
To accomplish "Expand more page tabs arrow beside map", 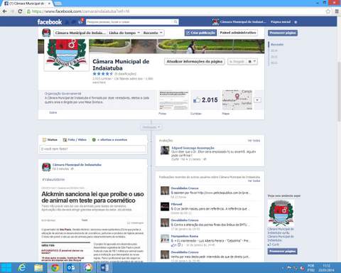I will tap(257, 100).
